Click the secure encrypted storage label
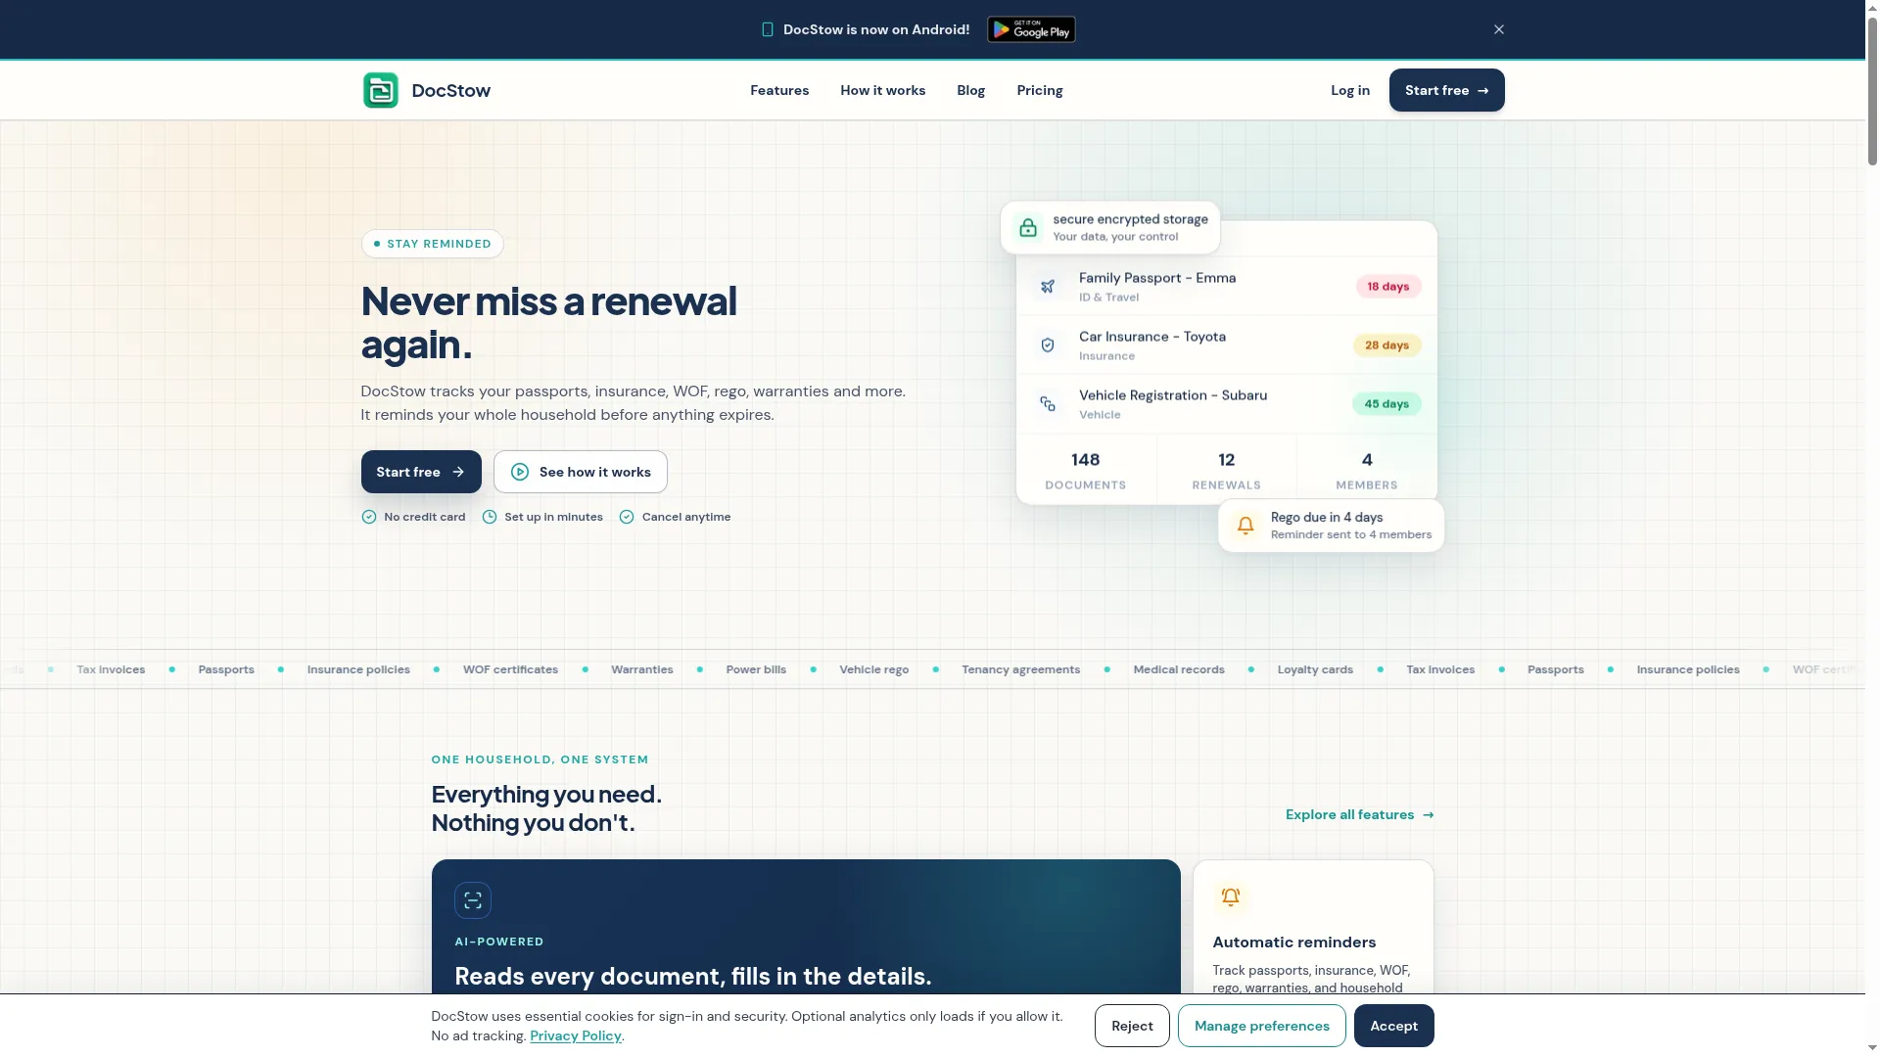Screen dimensions: 1880x1057 pyautogui.click(x=1131, y=219)
